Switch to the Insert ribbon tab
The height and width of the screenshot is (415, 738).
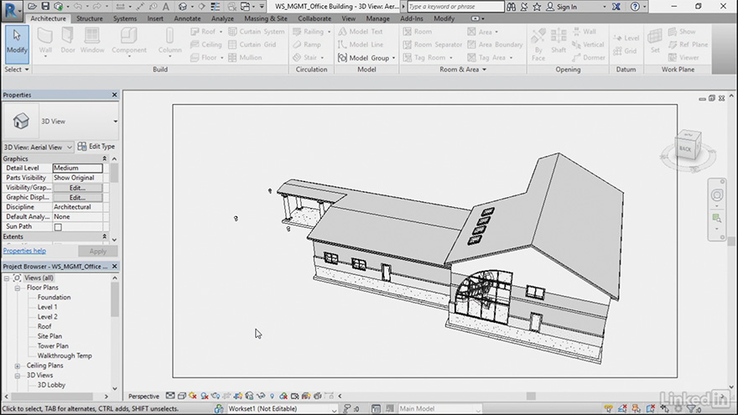coord(155,18)
